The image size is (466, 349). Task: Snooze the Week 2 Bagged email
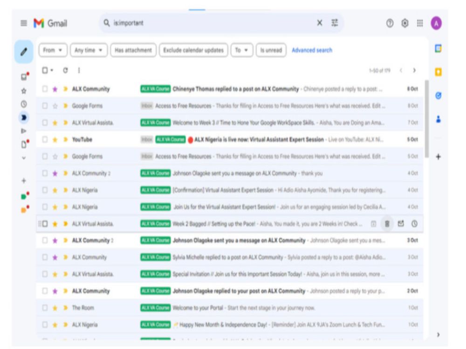point(414,224)
